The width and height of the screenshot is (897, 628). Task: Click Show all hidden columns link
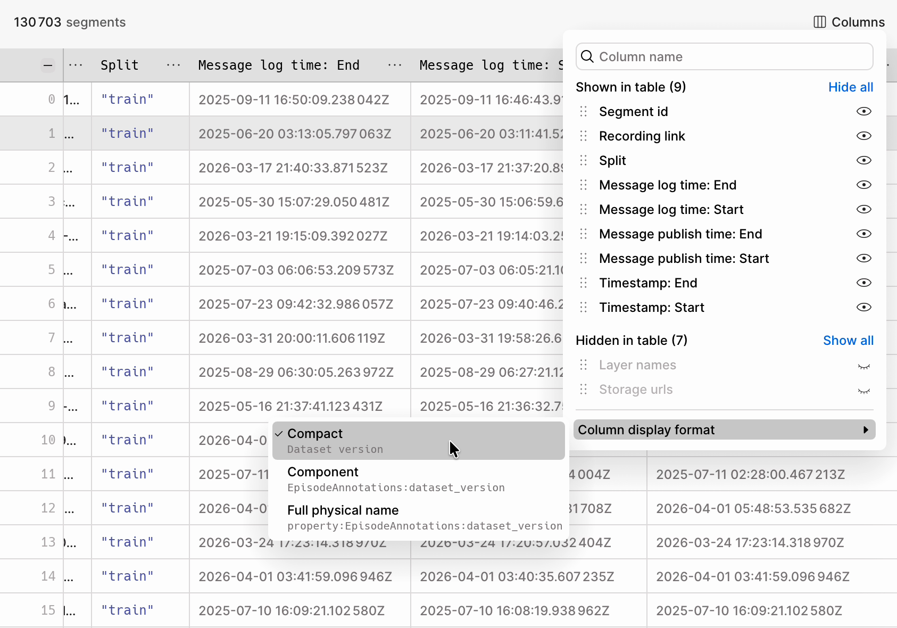click(x=848, y=340)
